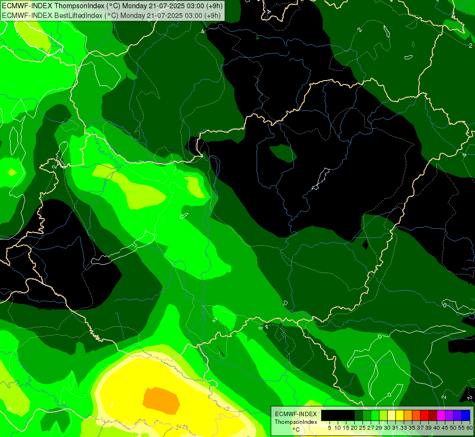Select the orange-red legend swatch
This screenshot has width=475, height=437.
coord(416,415)
